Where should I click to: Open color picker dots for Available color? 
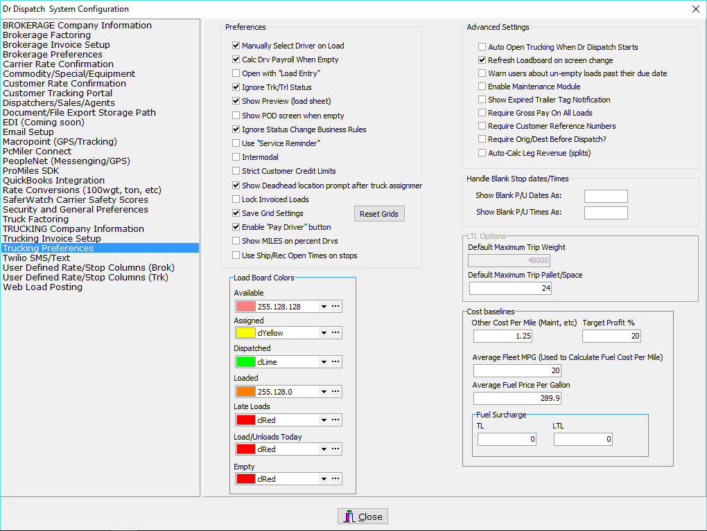tap(335, 306)
